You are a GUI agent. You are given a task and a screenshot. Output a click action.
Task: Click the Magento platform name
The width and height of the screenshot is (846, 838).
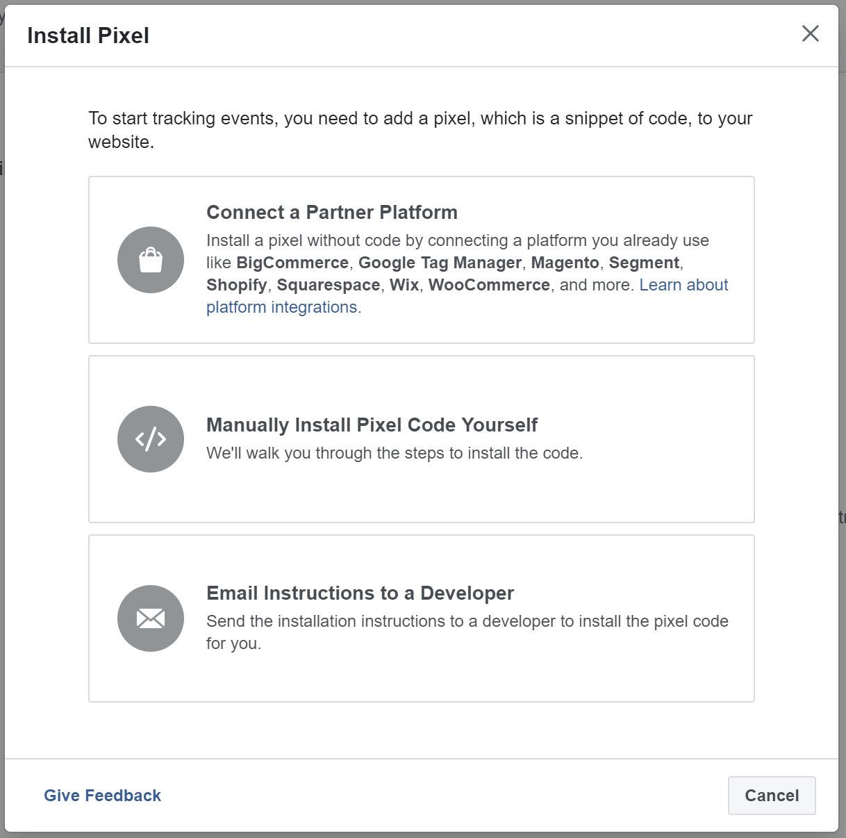click(x=565, y=263)
